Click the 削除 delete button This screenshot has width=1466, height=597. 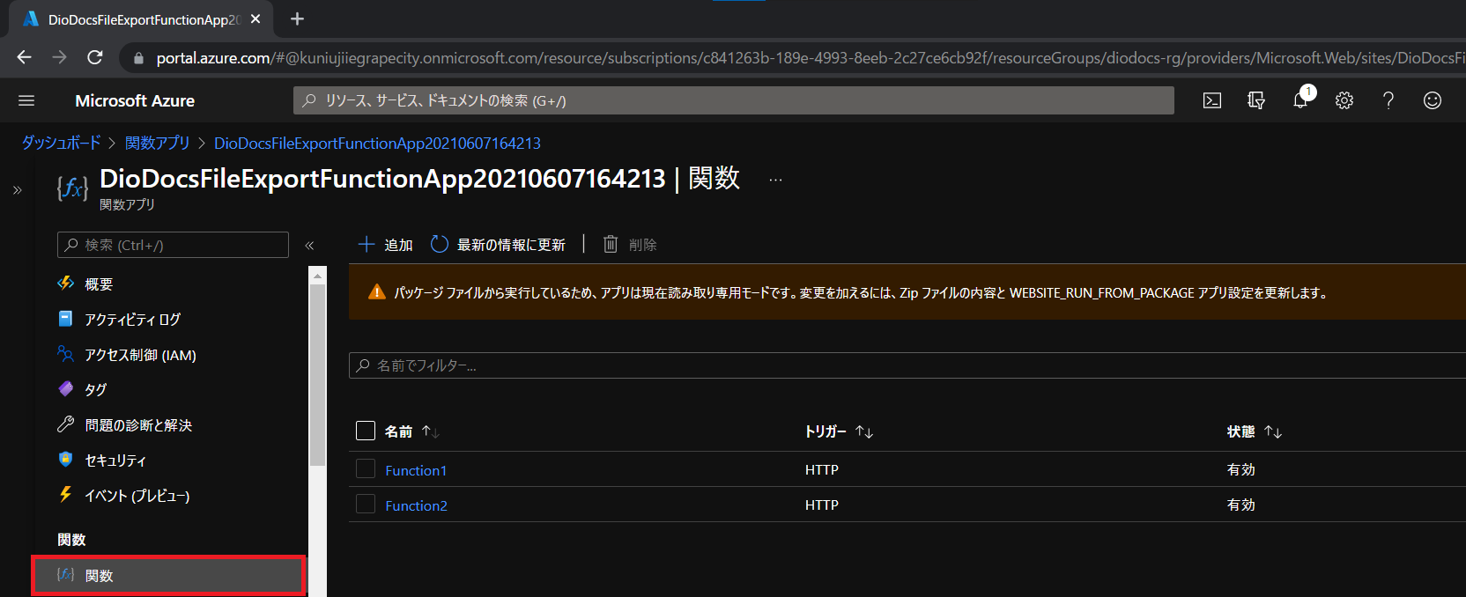pyautogui.click(x=630, y=244)
